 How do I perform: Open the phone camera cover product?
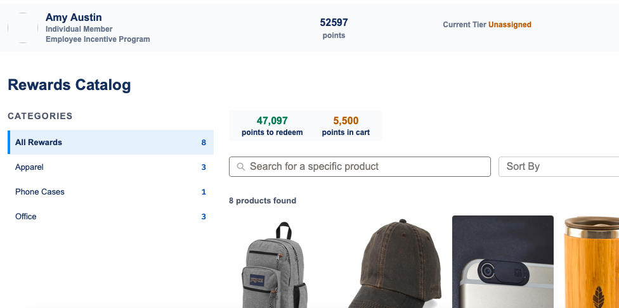coord(502,262)
